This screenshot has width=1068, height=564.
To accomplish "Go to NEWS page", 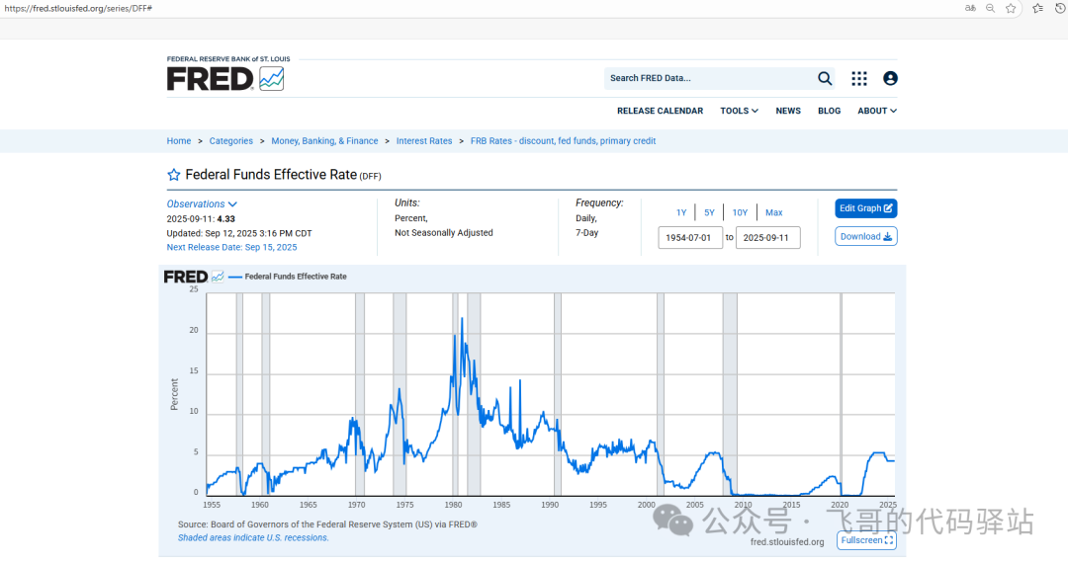I will point(788,111).
